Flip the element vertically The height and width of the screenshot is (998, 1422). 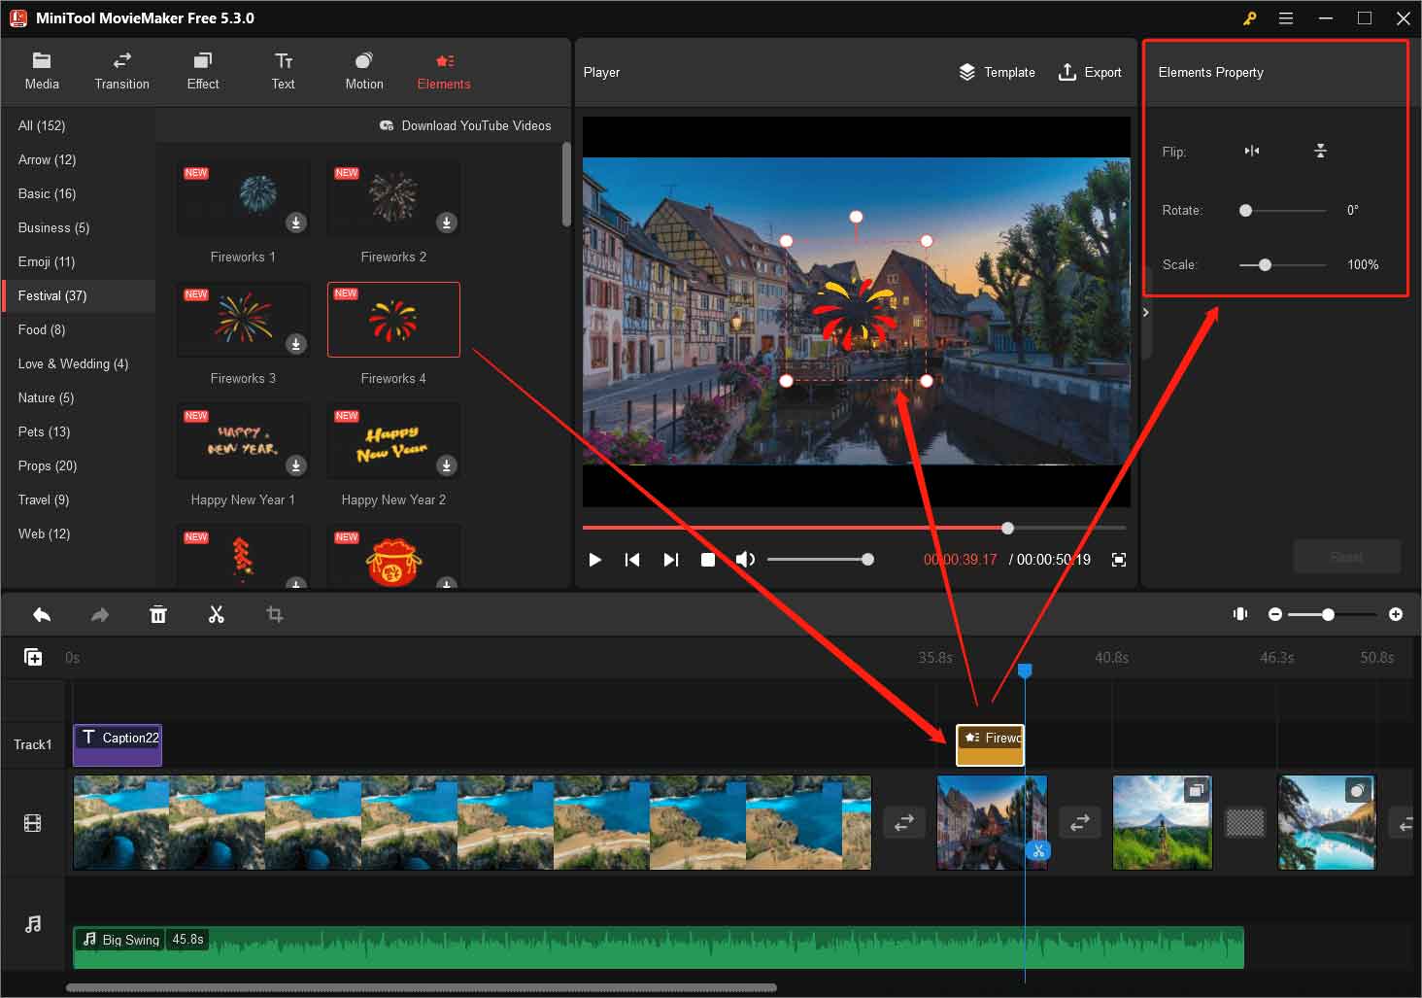(1321, 151)
